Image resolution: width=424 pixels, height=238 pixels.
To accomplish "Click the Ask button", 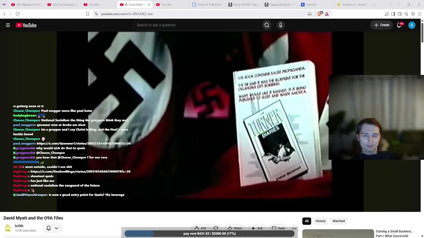I will point(257,228).
